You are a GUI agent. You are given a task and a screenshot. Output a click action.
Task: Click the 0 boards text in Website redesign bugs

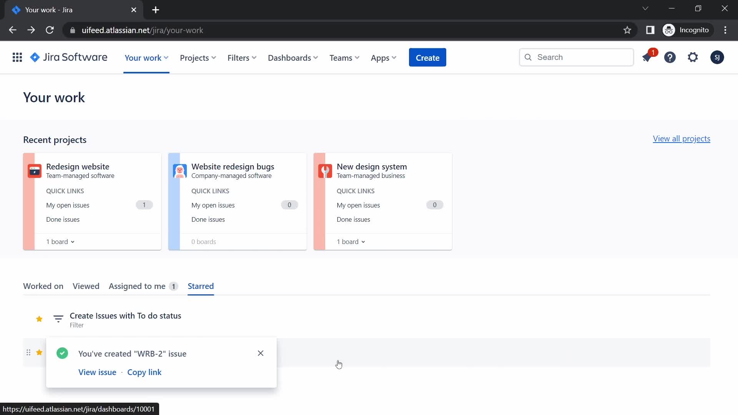(204, 242)
